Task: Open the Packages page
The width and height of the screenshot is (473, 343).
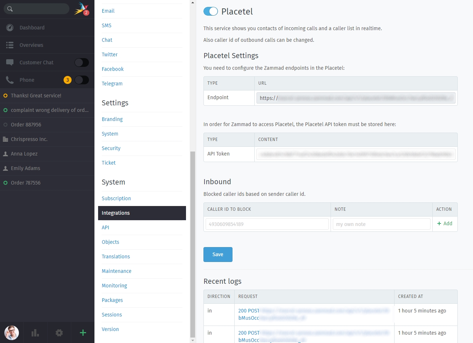Action: click(x=112, y=300)
